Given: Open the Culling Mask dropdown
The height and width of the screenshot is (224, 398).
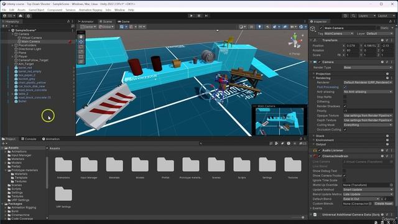Looking at the screenshot, I should click(x=368, y=125).
